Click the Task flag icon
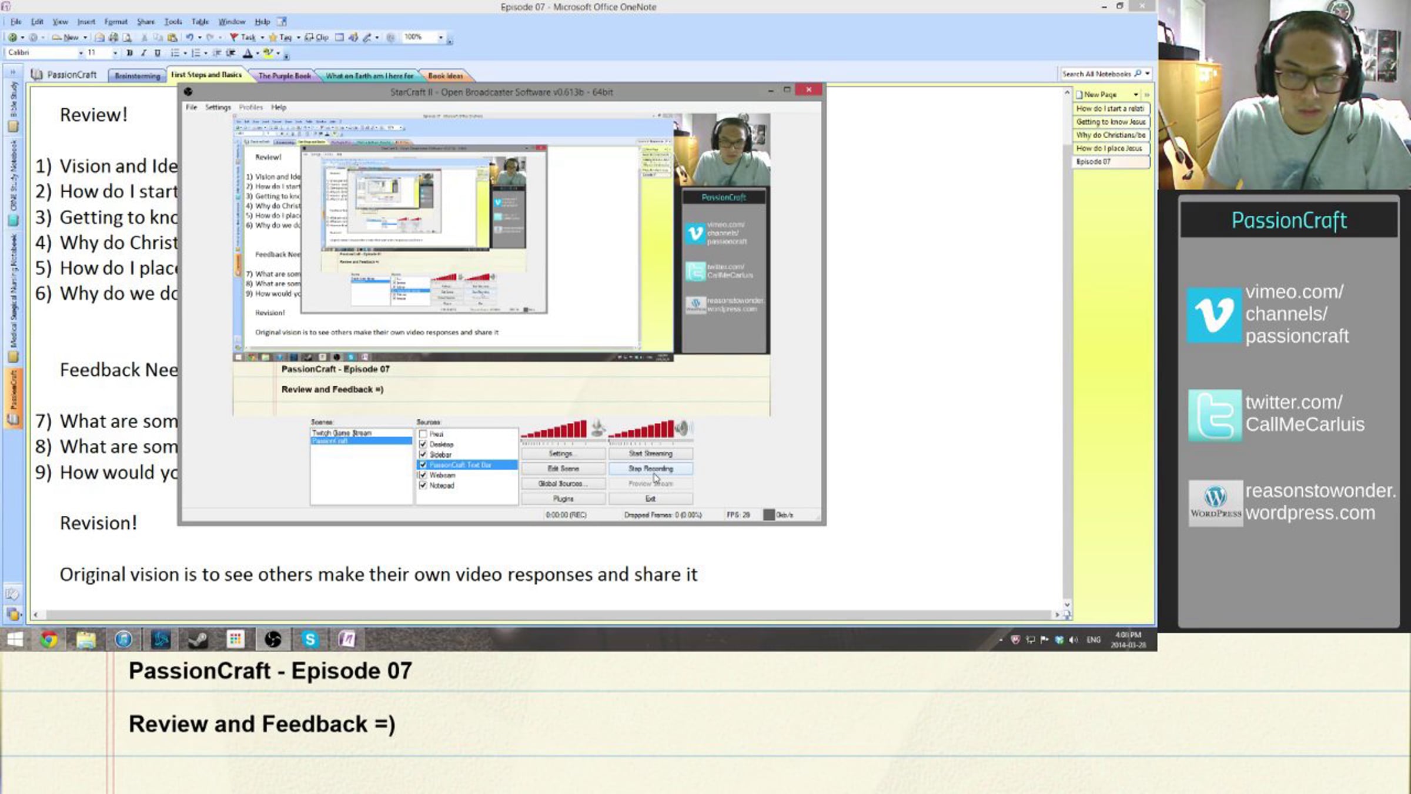The image size is (1411, 794). tap(234, 37)
